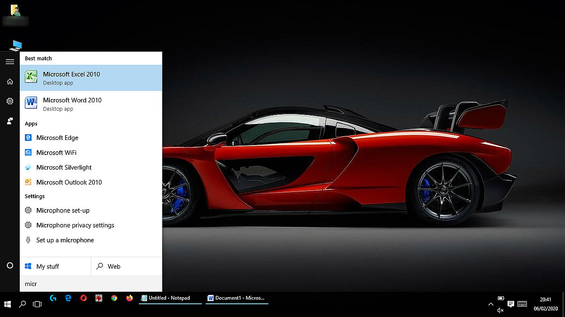Check battery status in system tray
Viewport: 565px width, 317px height.
click(501, 298)
